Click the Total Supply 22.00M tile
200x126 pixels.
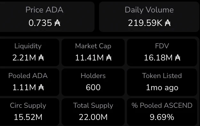[x=93, y=112]
